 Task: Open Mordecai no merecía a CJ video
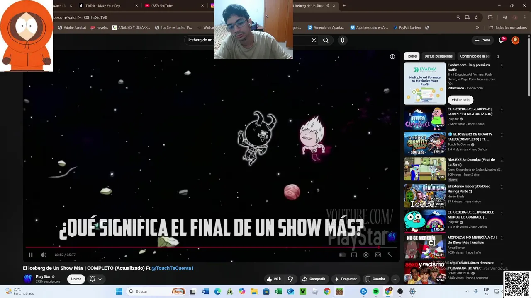click(425, 246)
